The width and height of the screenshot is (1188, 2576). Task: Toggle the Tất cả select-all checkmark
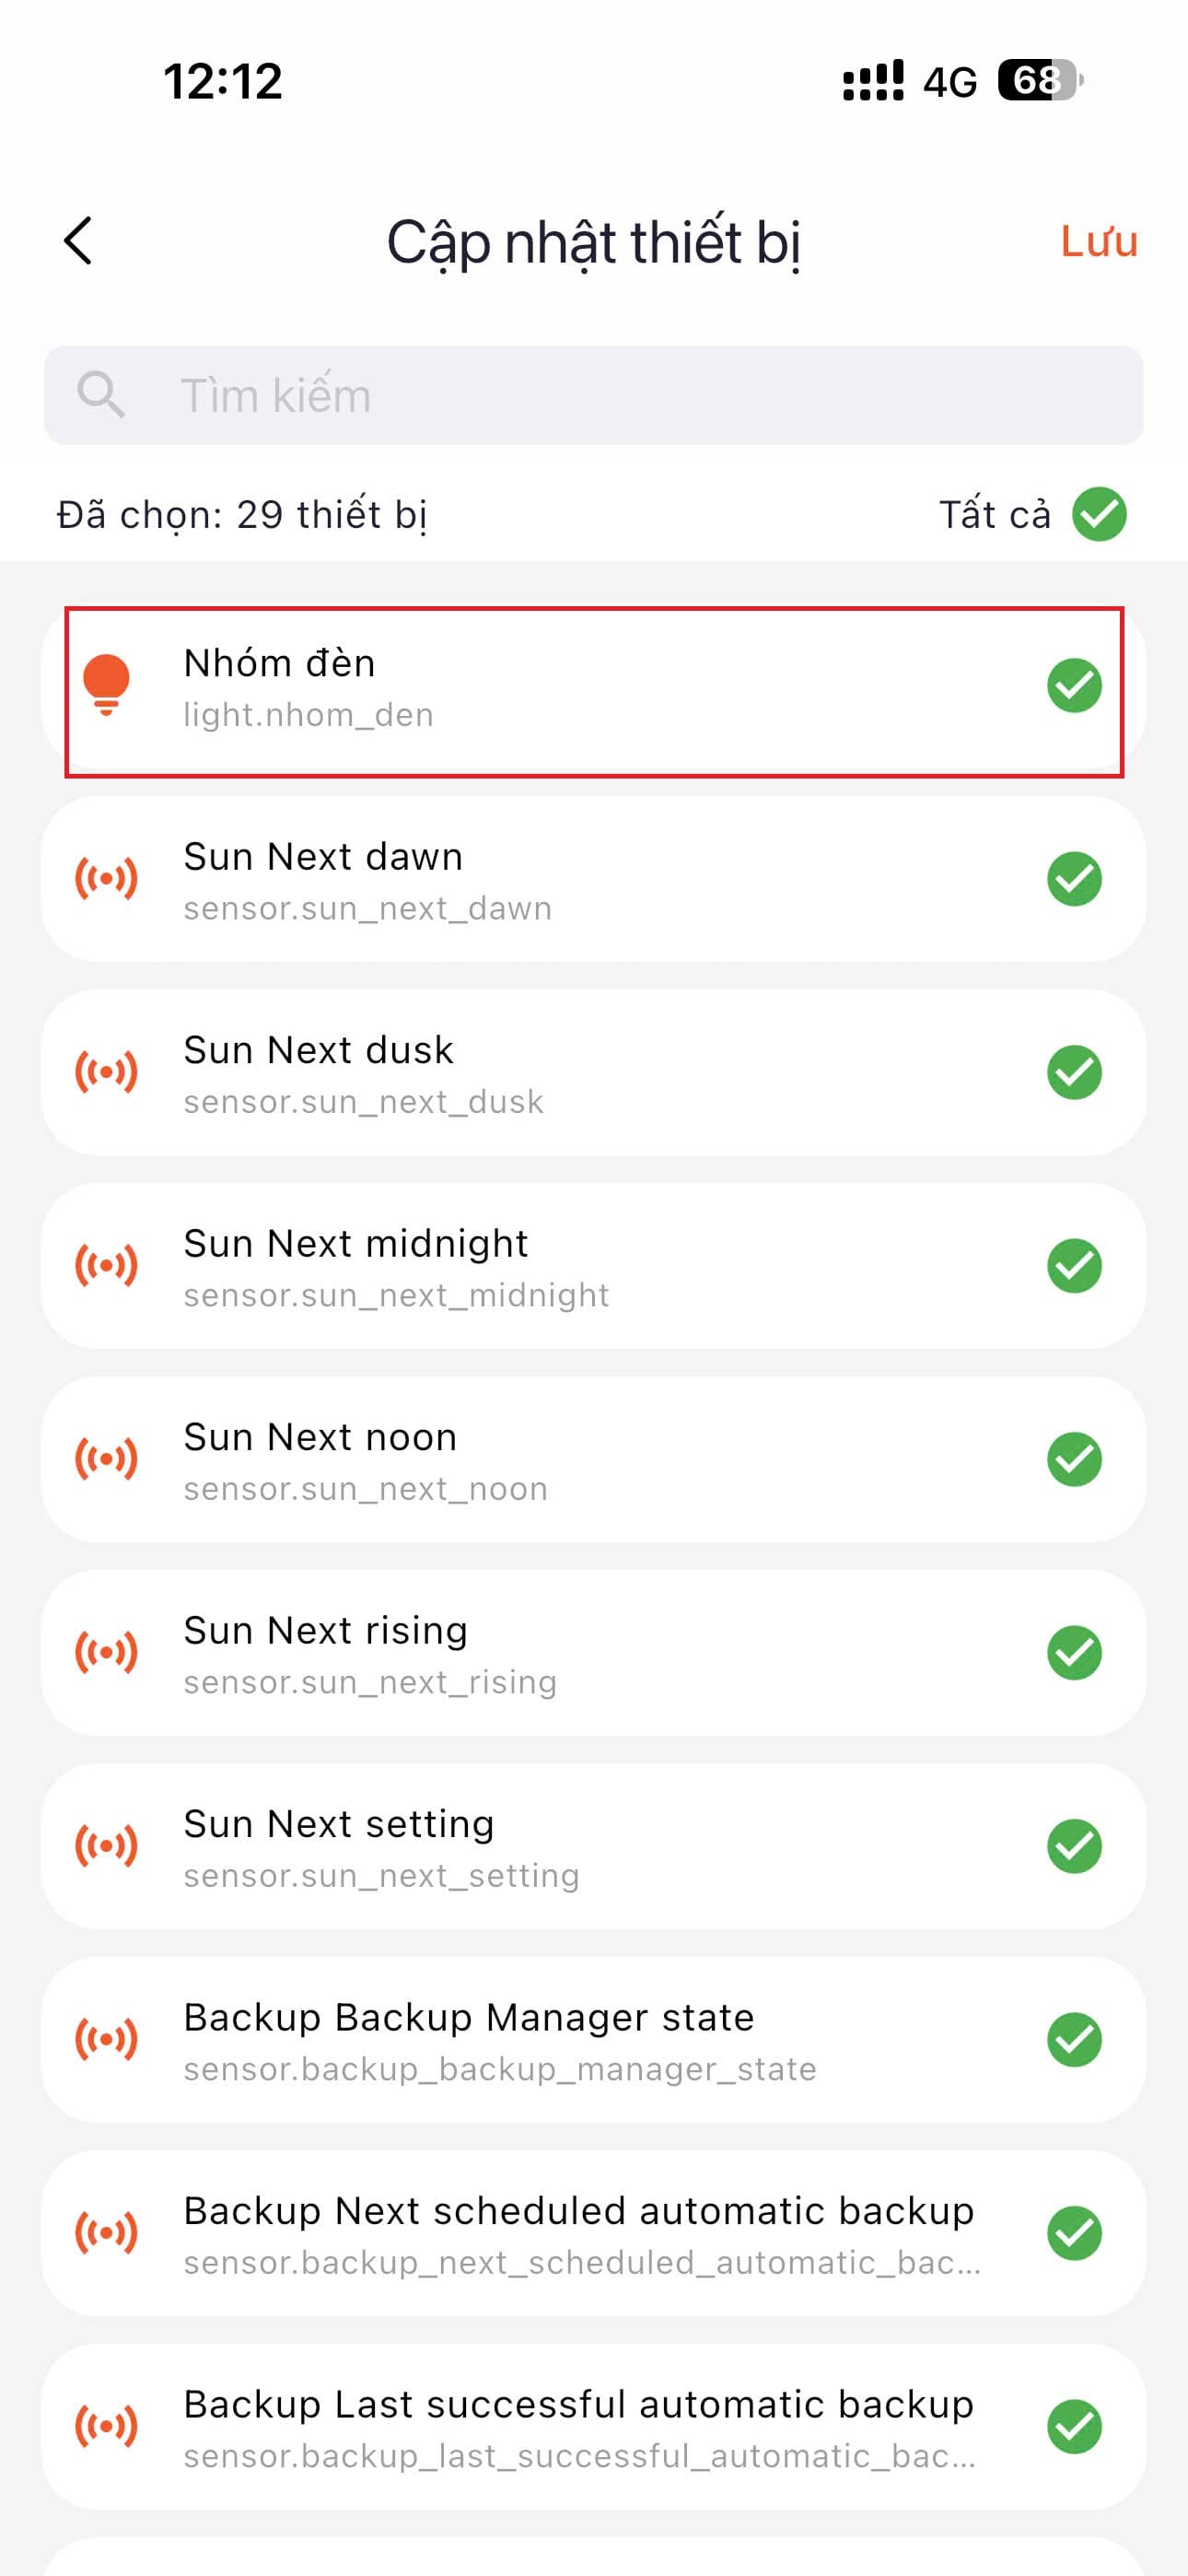tap(1099, 514)
